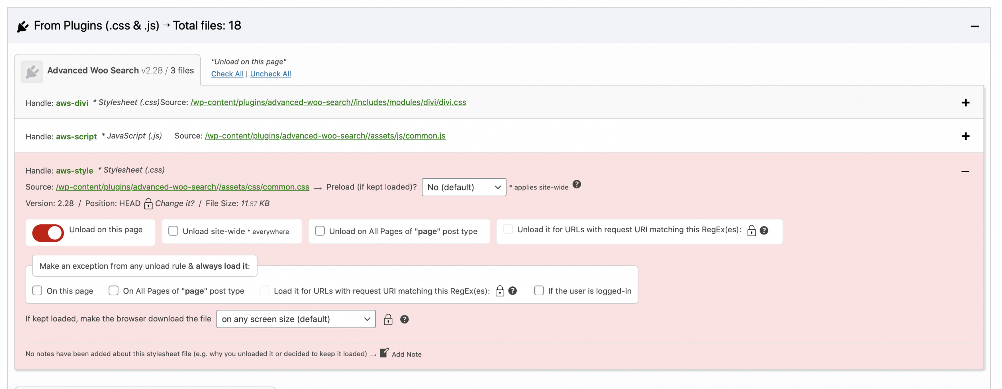Collapse the From Plugins section
The height and width of the screenshot is (389, 1002).
click(x=974, y=26)
